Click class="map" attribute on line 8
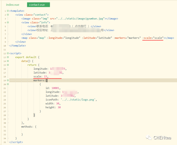 coord(37,38)
